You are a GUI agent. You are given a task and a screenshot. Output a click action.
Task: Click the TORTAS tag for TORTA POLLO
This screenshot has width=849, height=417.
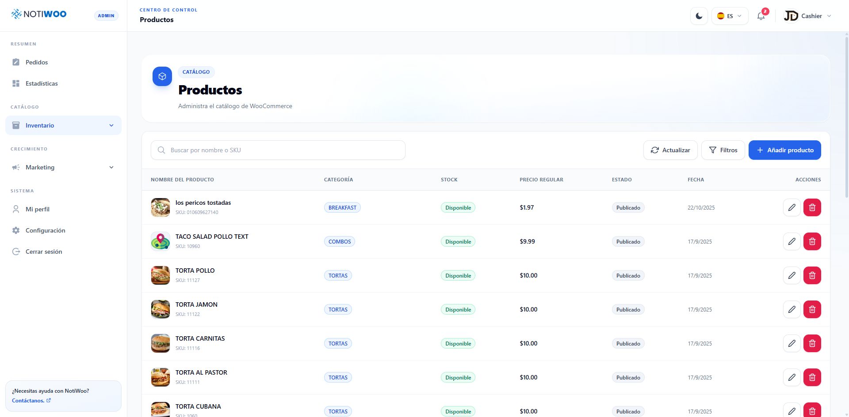pyautogui.click(x=338, y=275)
